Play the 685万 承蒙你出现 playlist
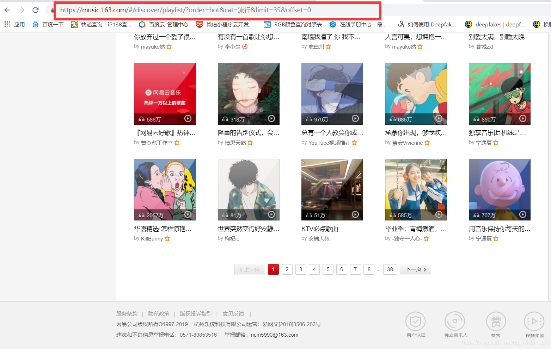 (x=439, y=119)
